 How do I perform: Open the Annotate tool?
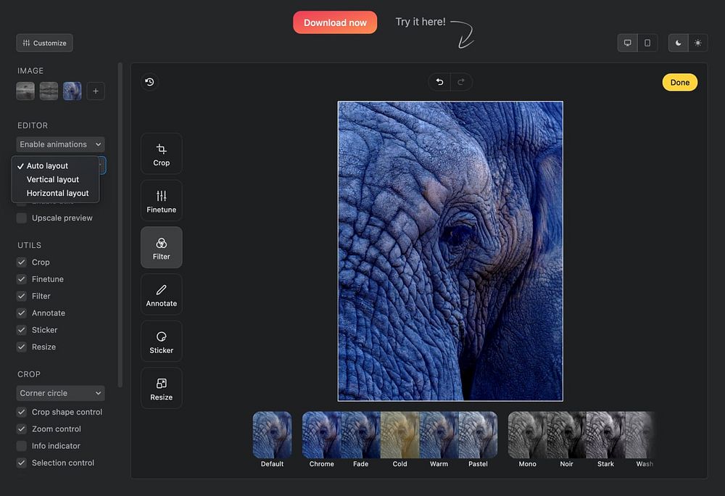click(161, 294)
